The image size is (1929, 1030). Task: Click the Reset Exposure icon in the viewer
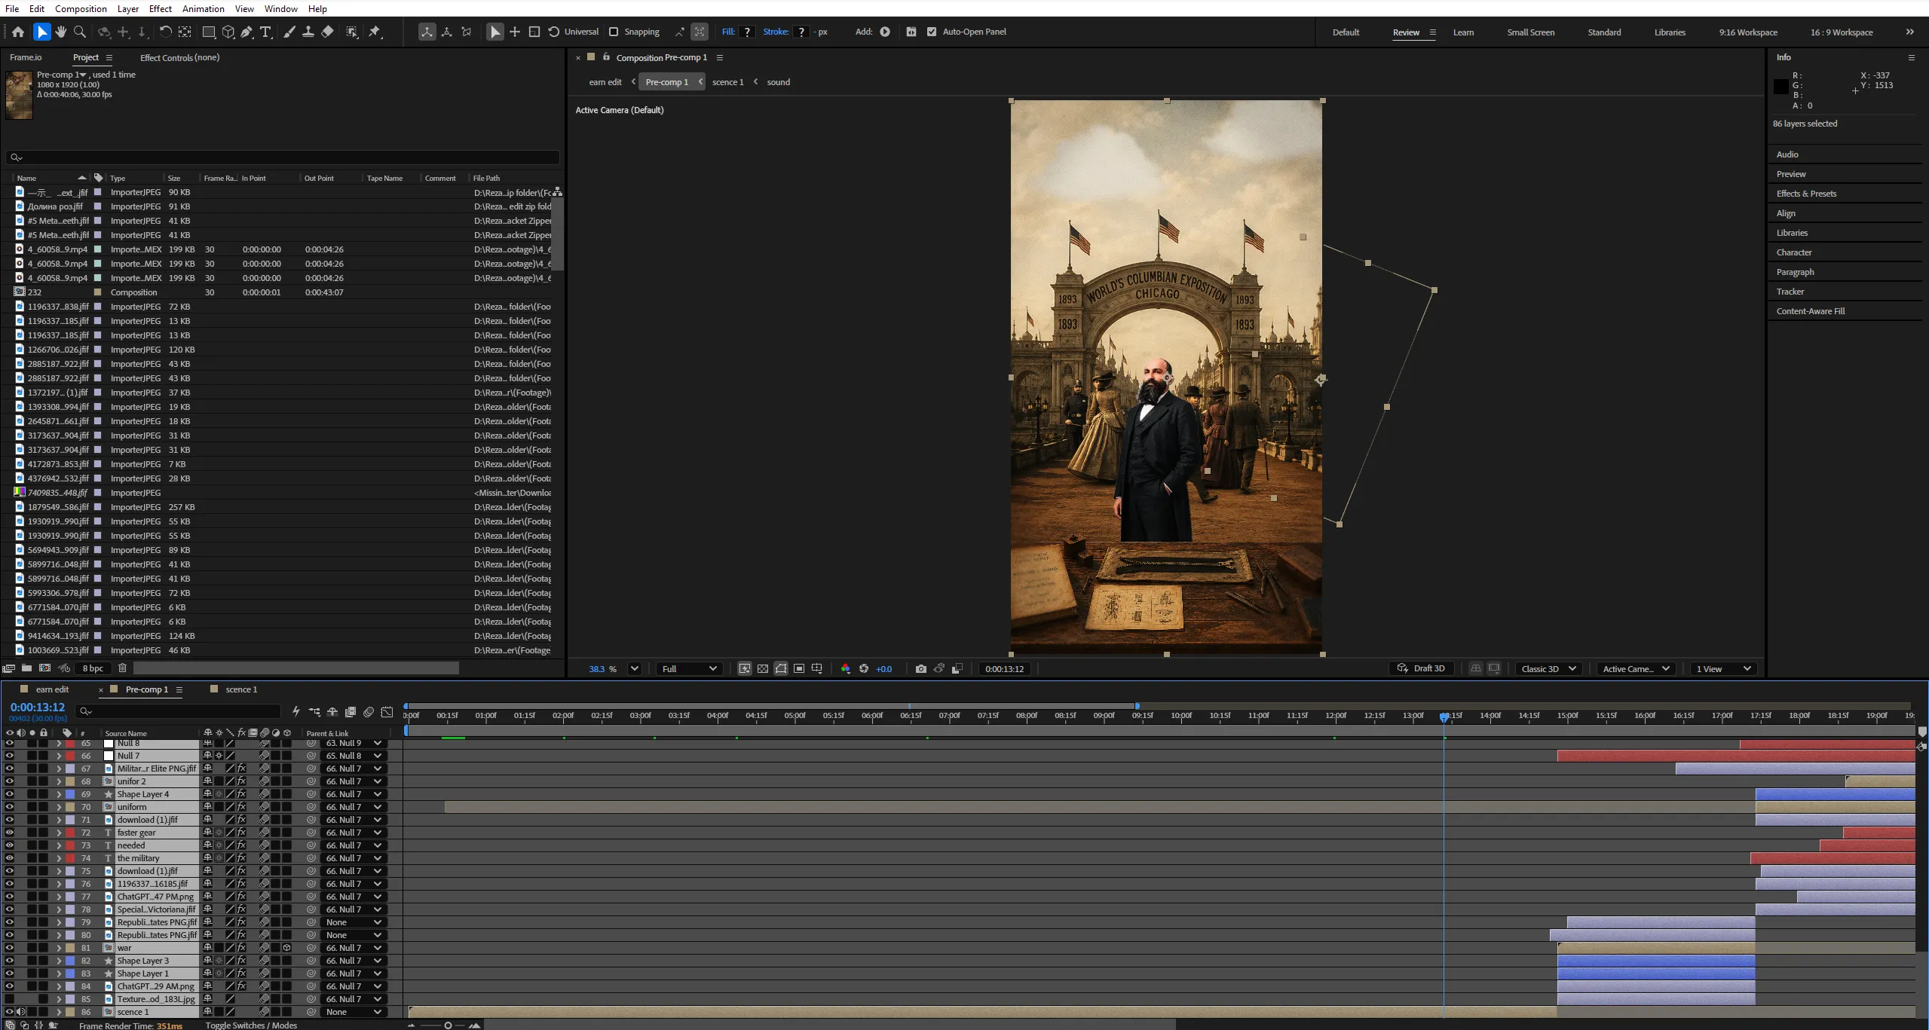coord(864,668)
